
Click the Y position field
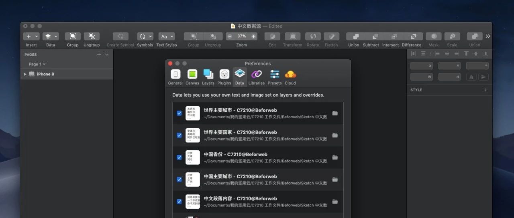point(449,66)
